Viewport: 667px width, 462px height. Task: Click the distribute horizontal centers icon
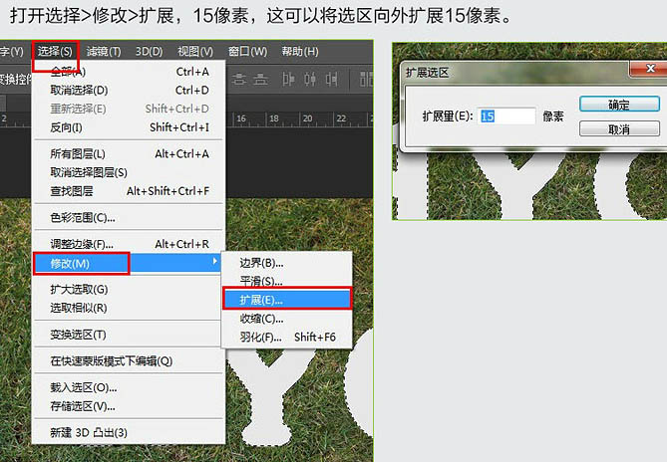(310, 79)
